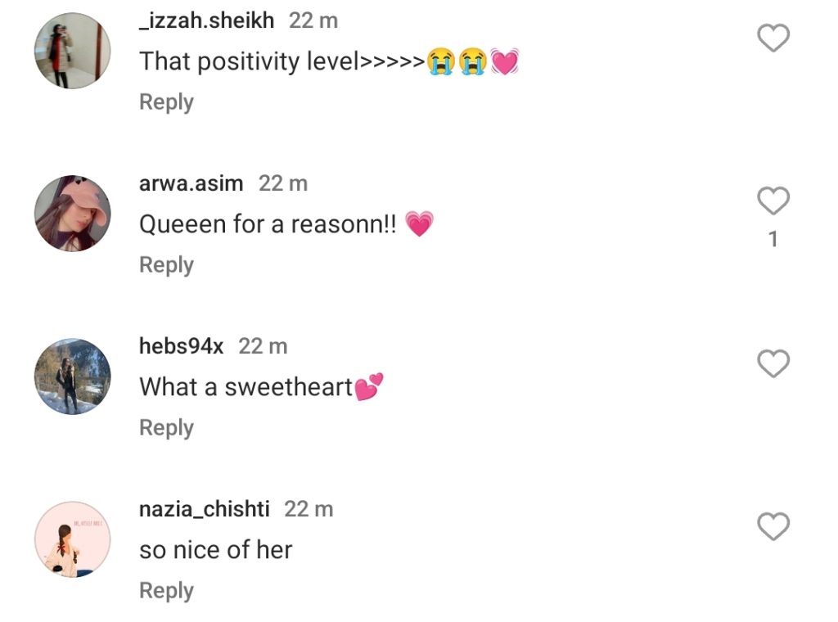Like nazia_chishti's "so nice of her" comment
Viewport: 838px width, 622px height.
tap(773, 526)
